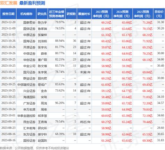This screenshot has width=165, height=150.
Task: Select the '近三年业绩预测准确度' column header
Action: click(x=56, y=14)
